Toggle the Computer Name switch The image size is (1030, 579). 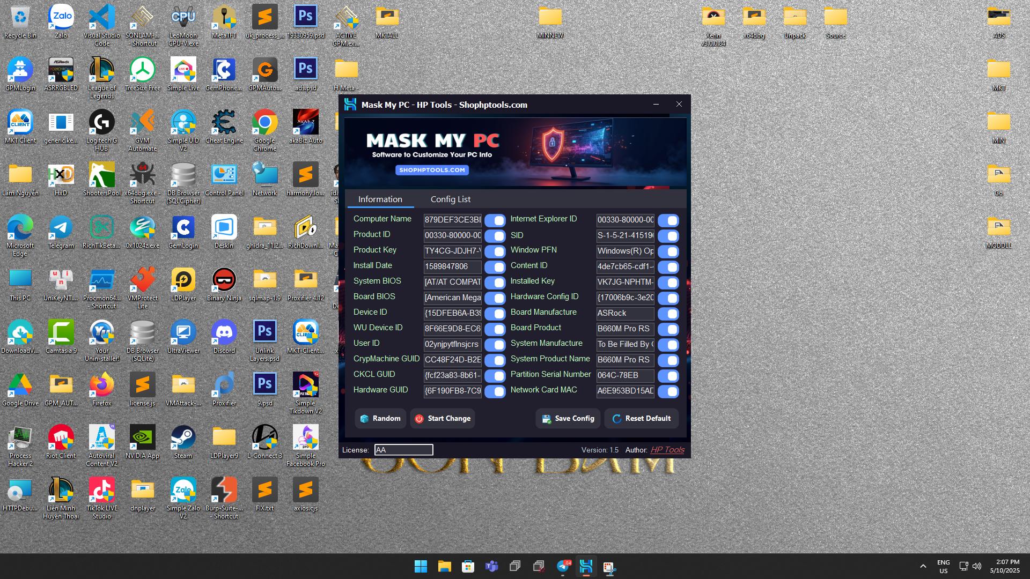tap(495, 220)
